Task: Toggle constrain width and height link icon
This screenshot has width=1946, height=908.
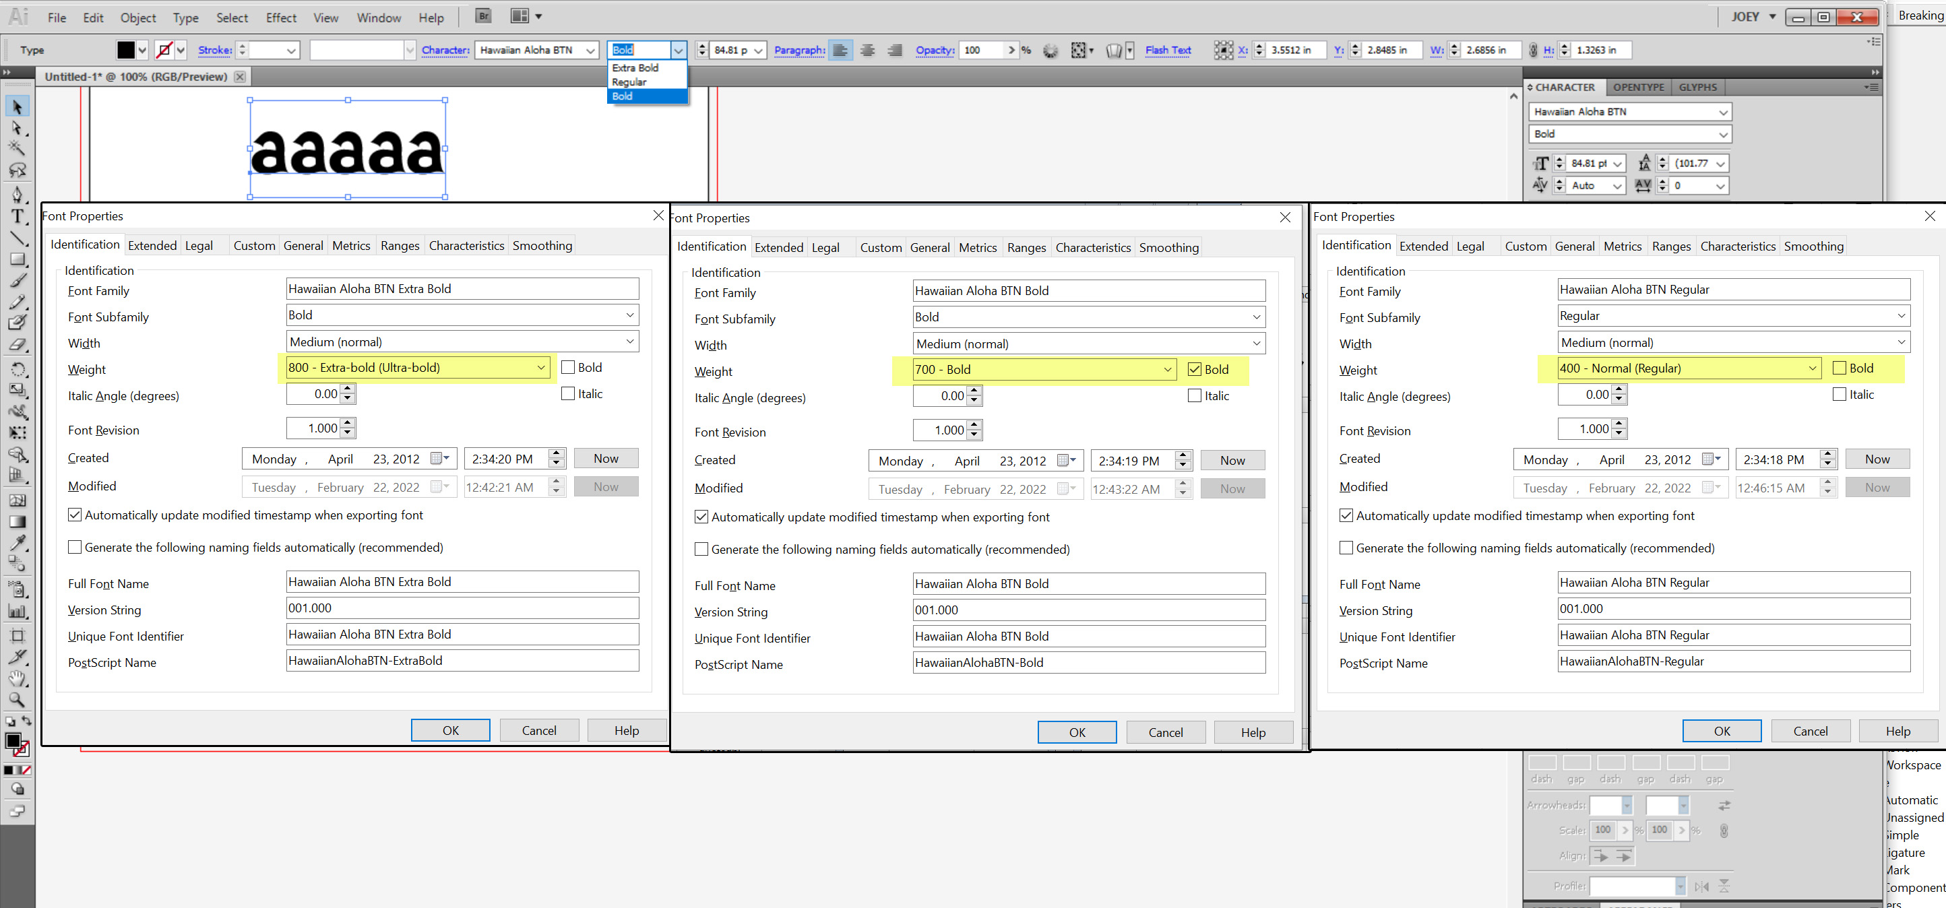Action: (x=1532, y=51)
